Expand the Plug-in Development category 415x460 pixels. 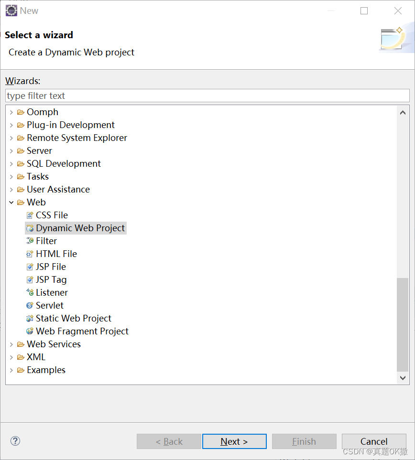(x=11, y=125)
